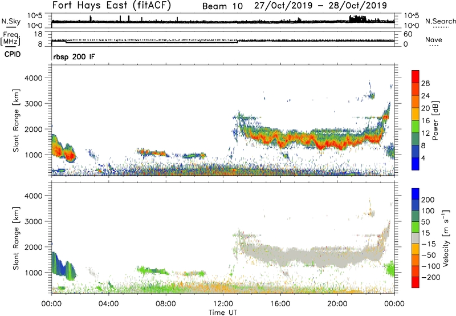Click the '20:00' time tick label
Viewport: 456px width, 316px height.
point(337,304)
